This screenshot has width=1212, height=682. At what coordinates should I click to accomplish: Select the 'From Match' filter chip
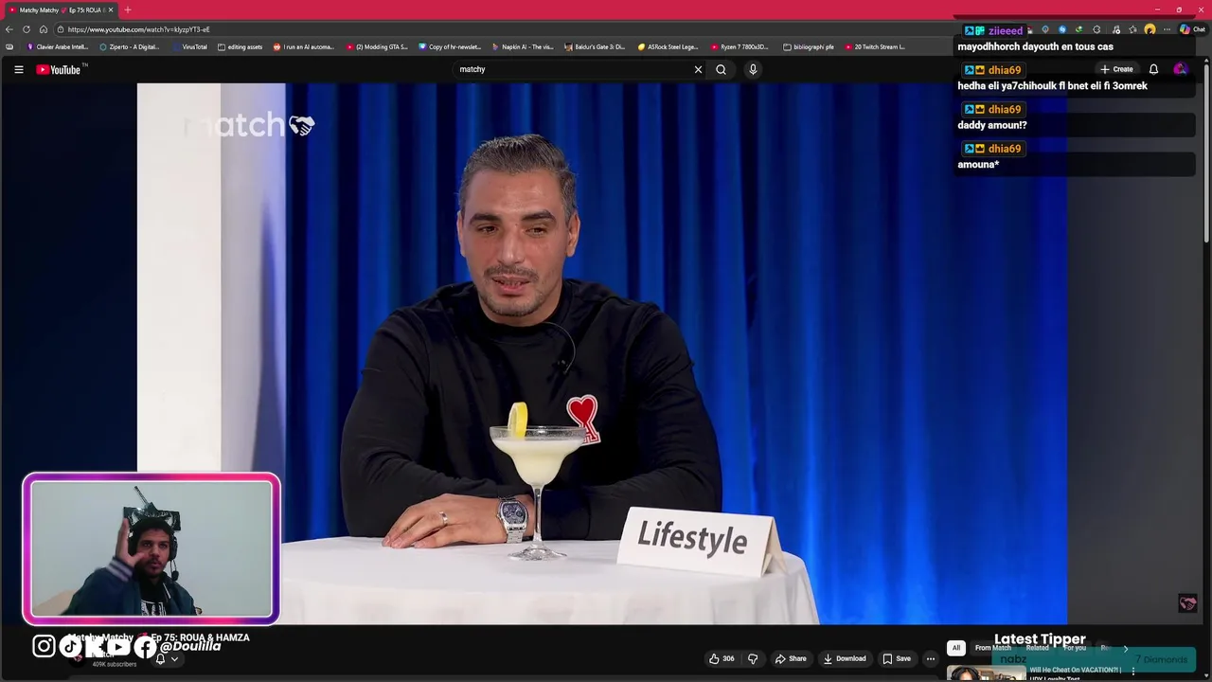(x=993, y=648)
